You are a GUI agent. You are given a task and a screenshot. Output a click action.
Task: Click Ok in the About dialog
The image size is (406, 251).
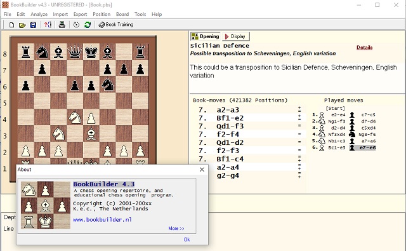pyautogui.click(x=187, y=240)
